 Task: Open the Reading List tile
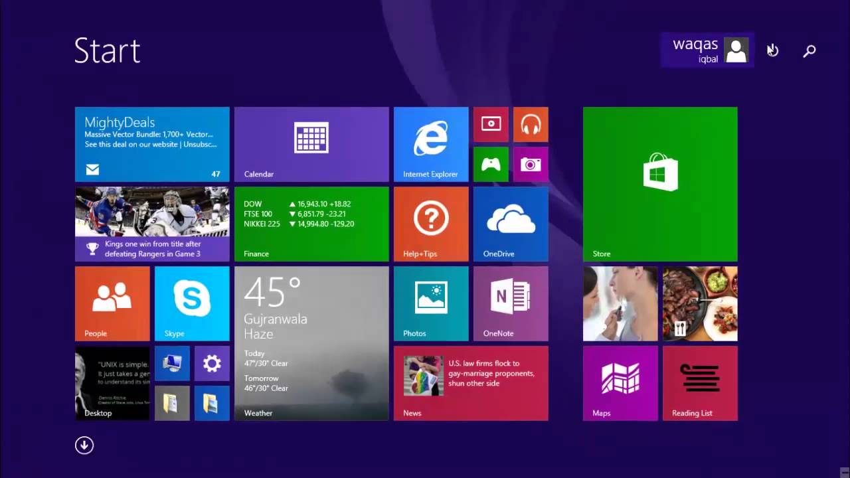(x=700, y=383)
